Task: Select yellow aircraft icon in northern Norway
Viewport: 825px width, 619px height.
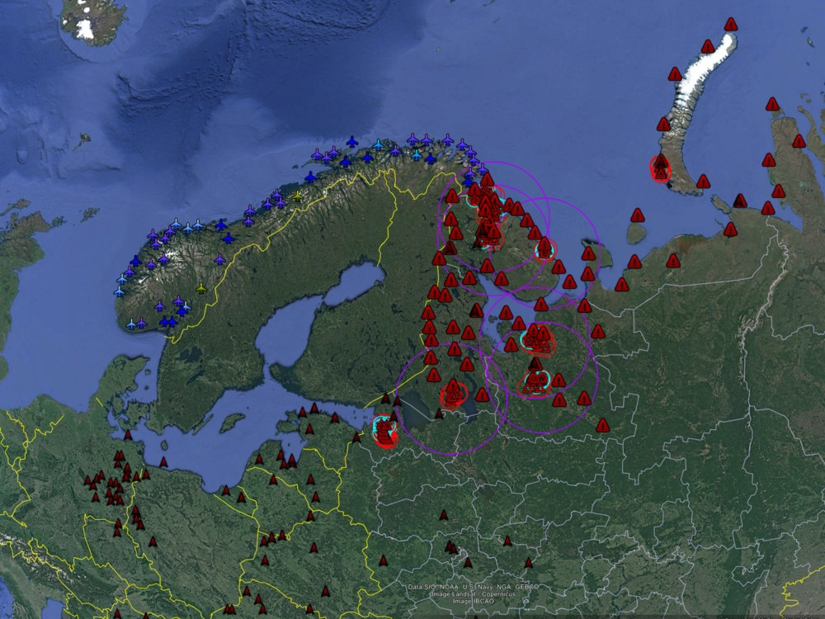Action: coord(298,196)
